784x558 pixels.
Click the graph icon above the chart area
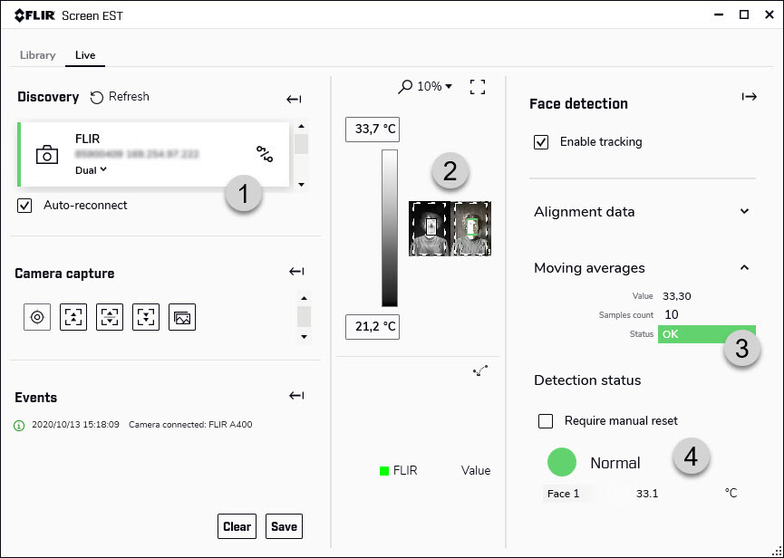tap(479, 370)
